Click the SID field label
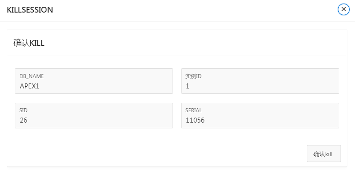The height and width of the screenshot is (180, 355). (x=24, y=110)
